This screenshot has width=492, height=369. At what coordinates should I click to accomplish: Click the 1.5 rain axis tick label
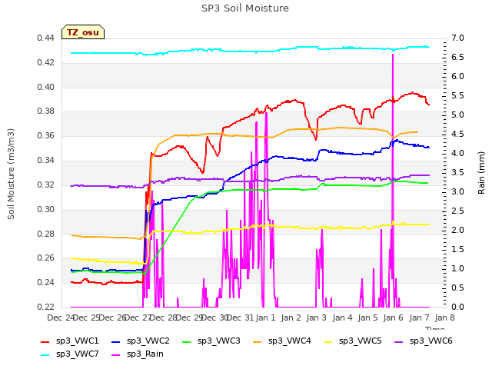(x=457, y=249)
